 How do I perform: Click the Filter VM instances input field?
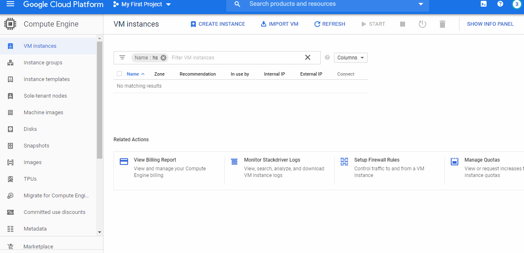(x=236, y=58)
